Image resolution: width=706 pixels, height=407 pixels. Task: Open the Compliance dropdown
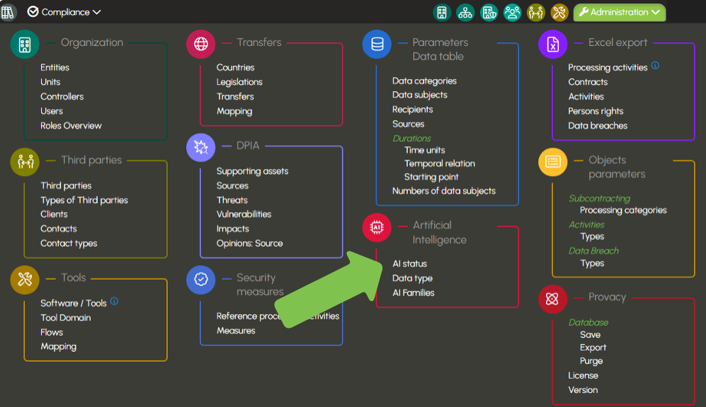64,12
